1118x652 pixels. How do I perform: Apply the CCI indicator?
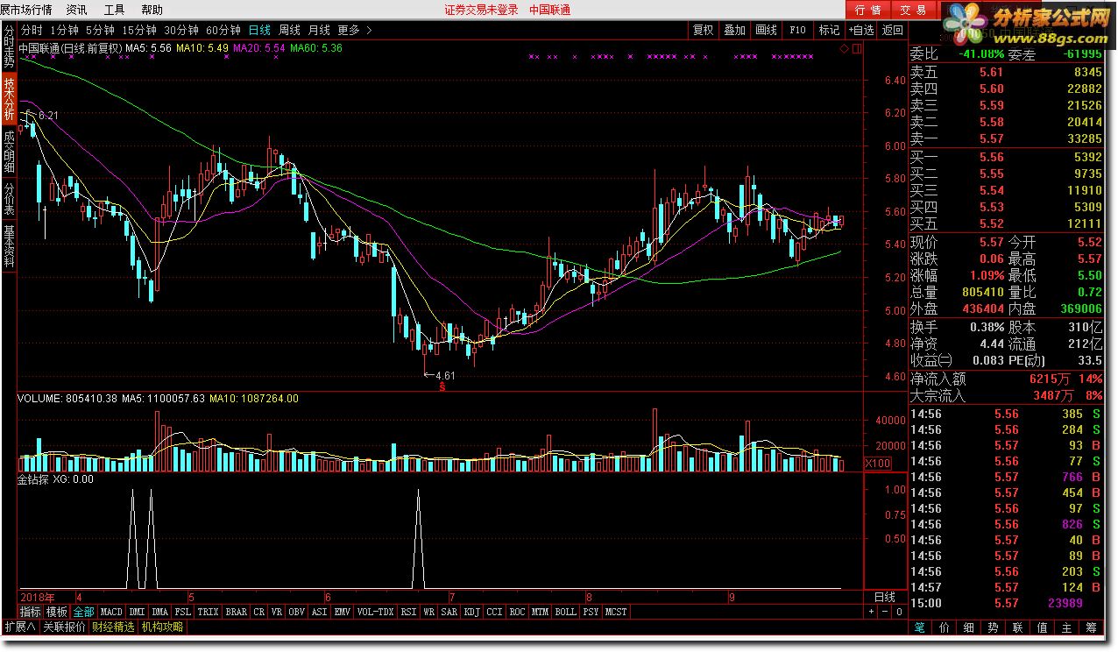495,612
